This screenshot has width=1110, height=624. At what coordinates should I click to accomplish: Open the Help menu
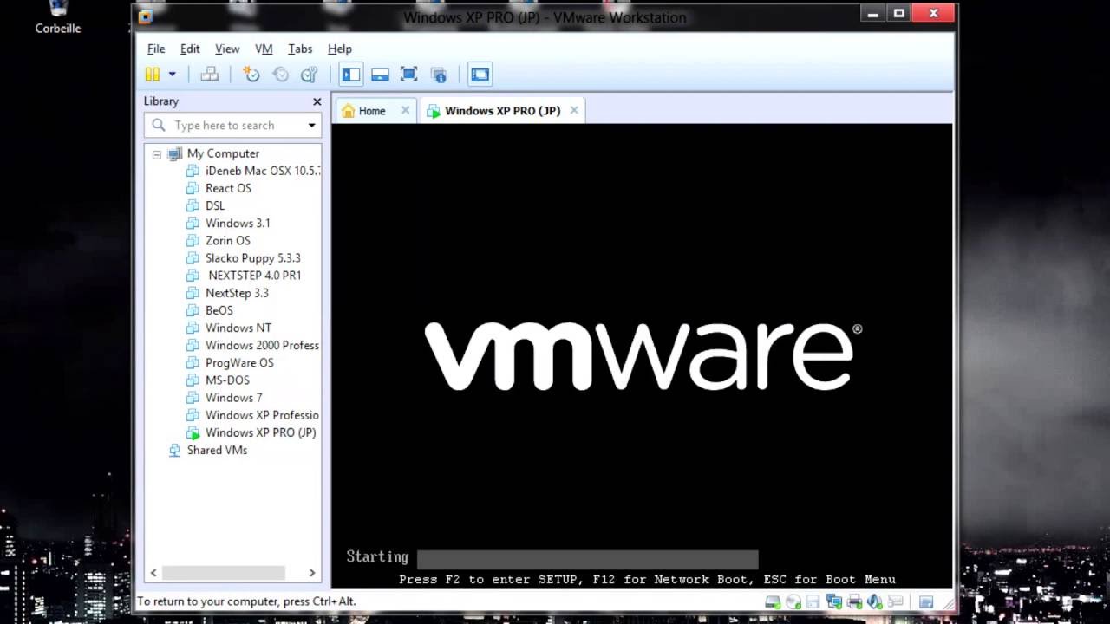(x=340, y=49)
